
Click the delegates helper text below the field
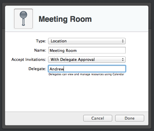coord(86,74)
